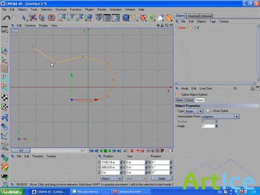Go to start of animation

tap(92, 151)
